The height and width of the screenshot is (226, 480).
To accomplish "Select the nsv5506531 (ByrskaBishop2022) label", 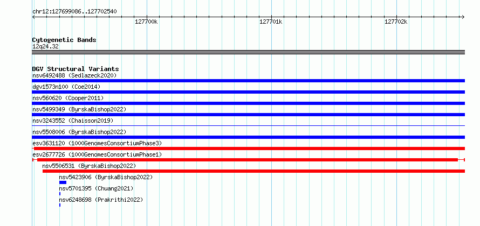I will coord(89,166).
